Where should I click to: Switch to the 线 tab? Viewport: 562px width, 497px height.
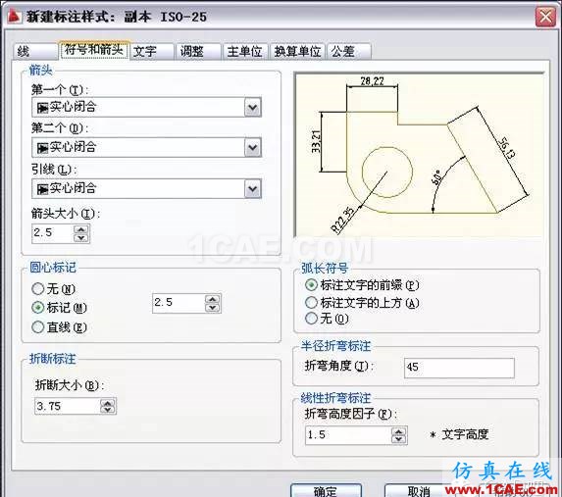tap(35, 51)
